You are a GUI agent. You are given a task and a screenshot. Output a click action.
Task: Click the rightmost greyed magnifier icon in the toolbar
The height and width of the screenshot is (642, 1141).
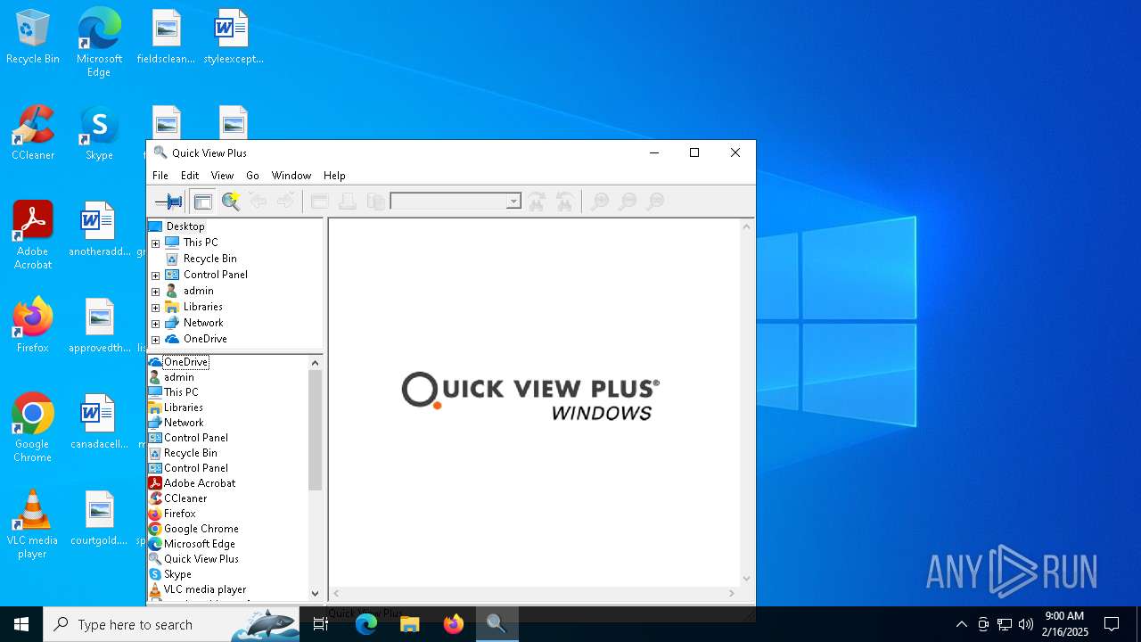coord(655,202)
